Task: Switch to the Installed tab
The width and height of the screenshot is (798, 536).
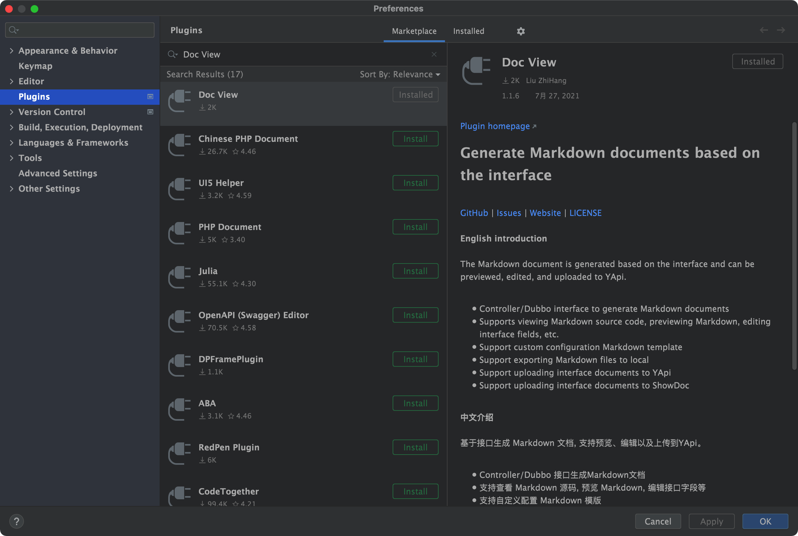Action: click(468, 31)
